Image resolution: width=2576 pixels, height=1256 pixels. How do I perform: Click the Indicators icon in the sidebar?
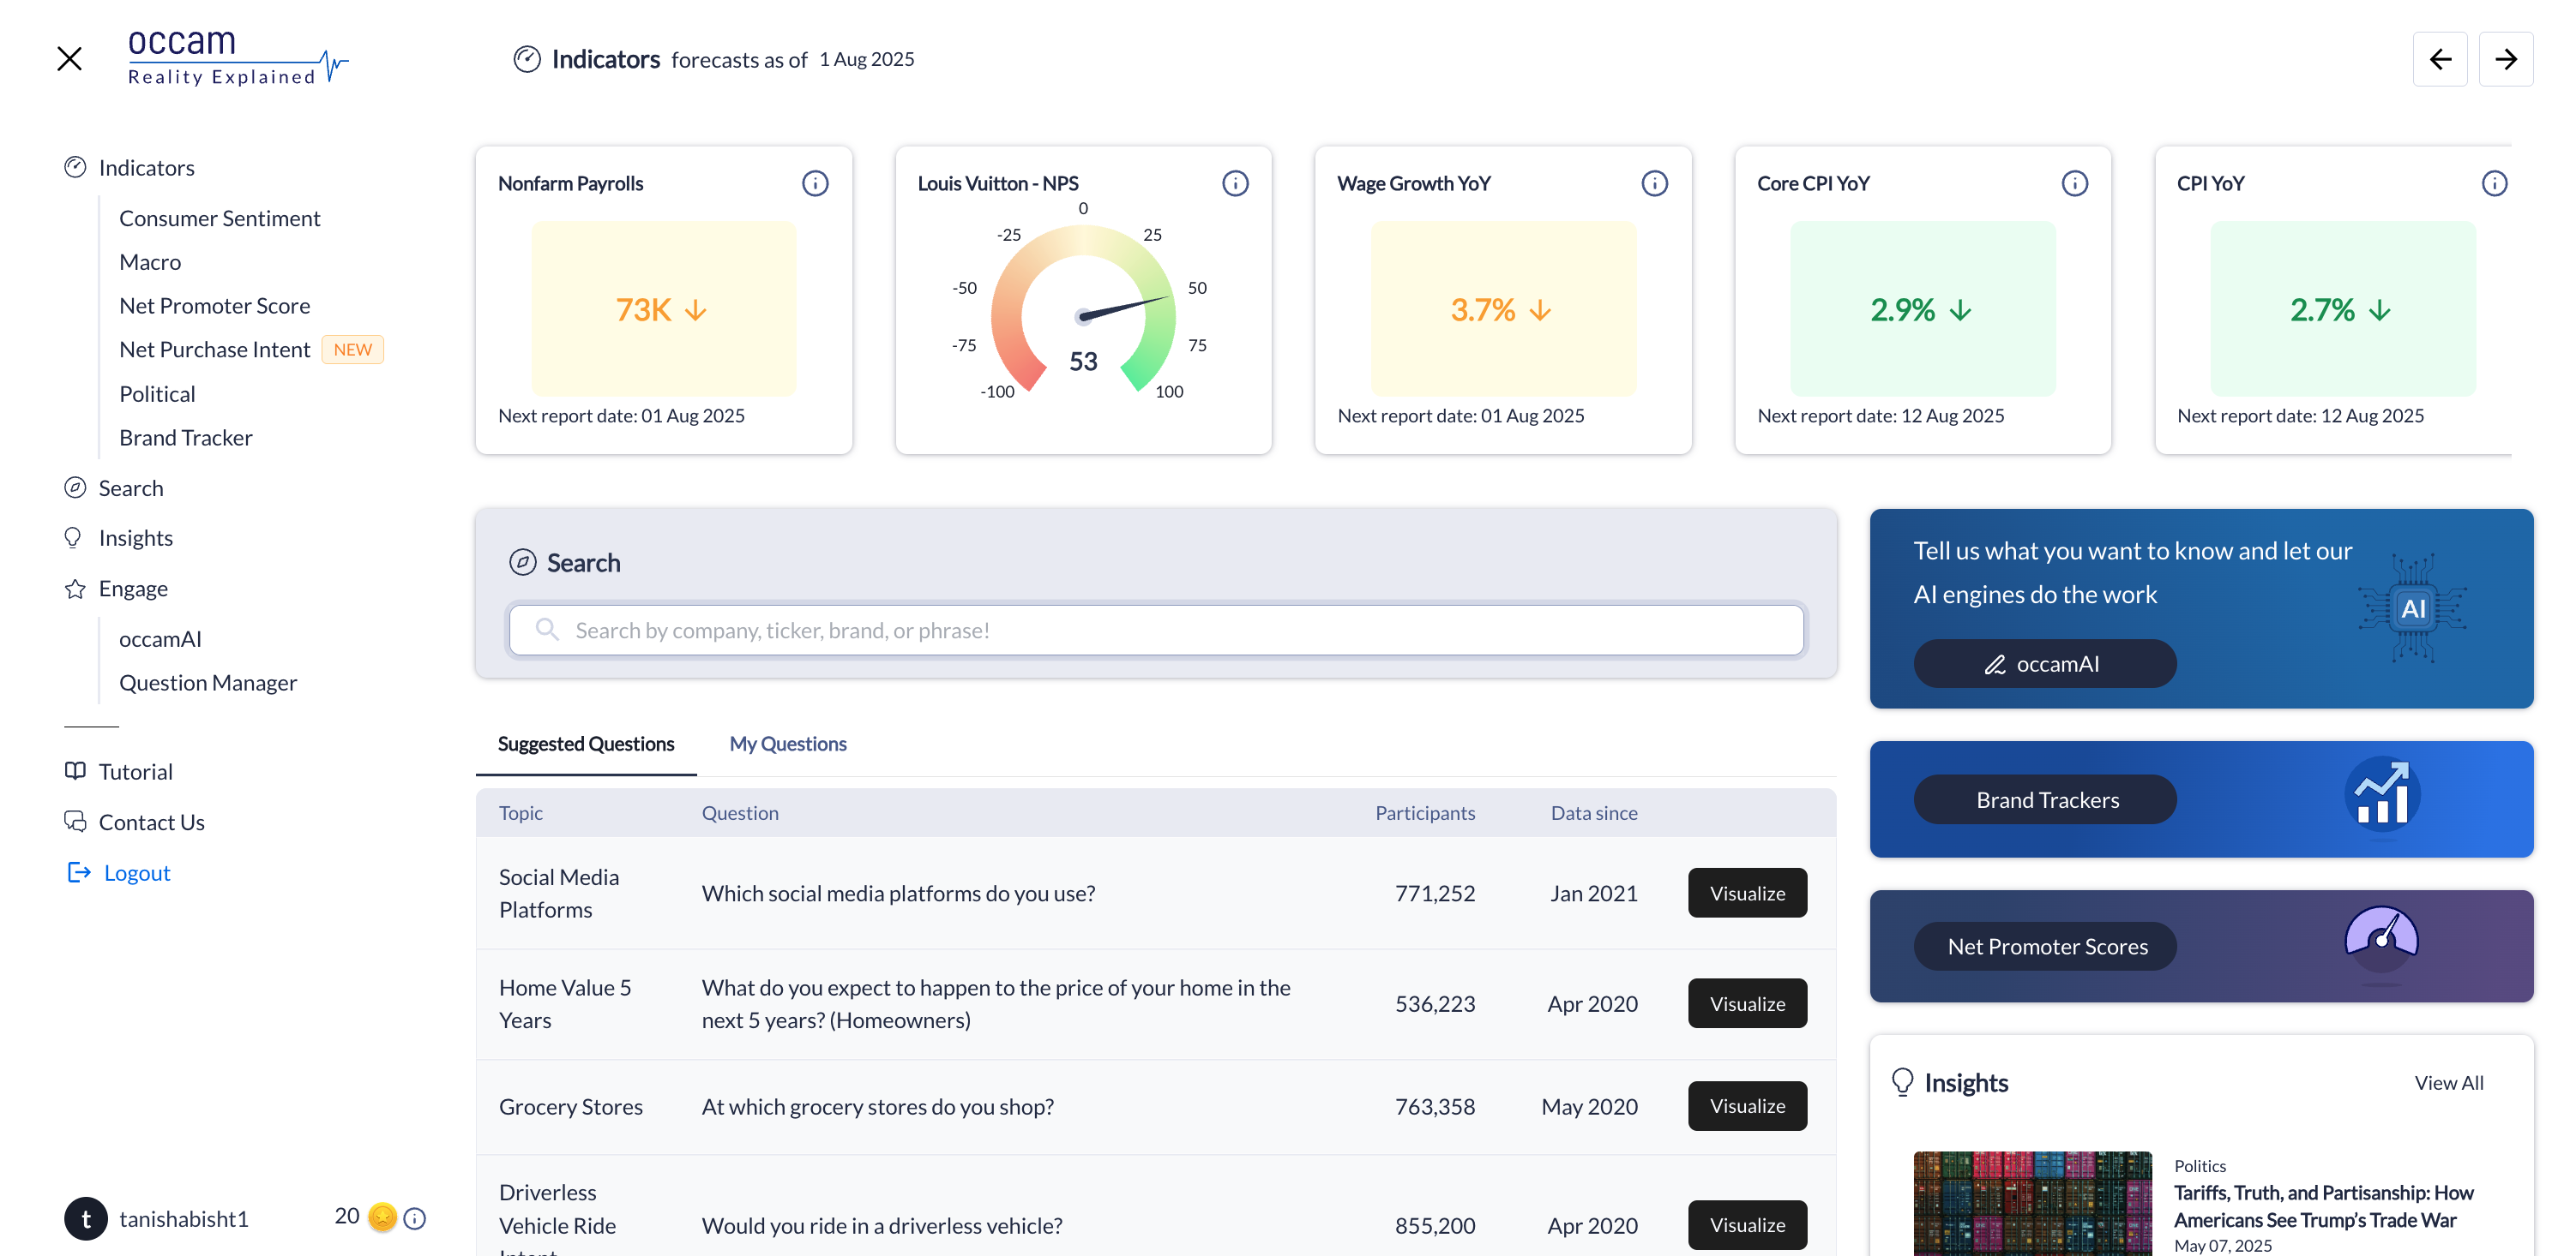coord(76,167)
